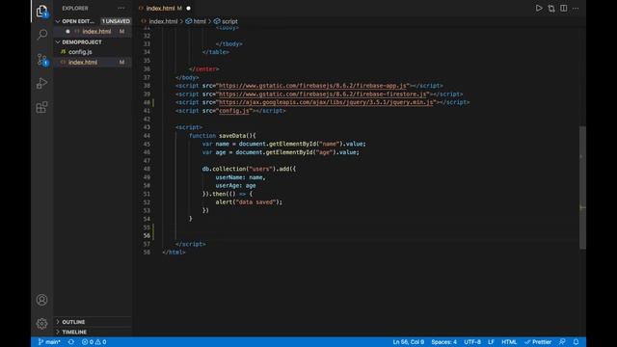Open the Explorer view in activity bar
Viewport: 617px width, 347px height.
[41, 11]
